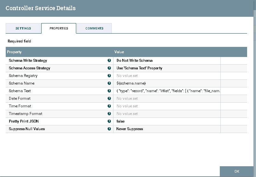
Task: Click help icon next to Timestamp Format
Action: pos(109,114)
